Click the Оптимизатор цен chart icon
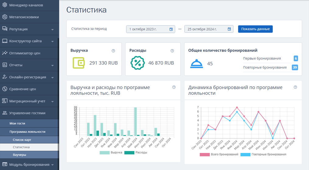 tap(5, 53)
